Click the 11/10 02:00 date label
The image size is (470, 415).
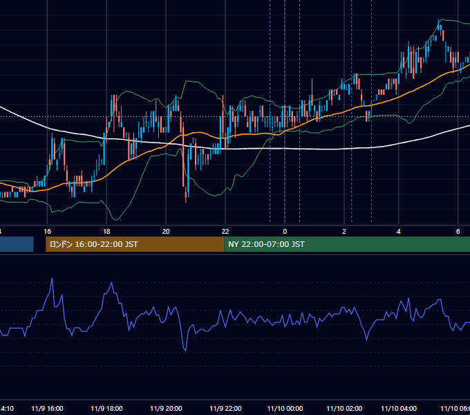[344, 408]
